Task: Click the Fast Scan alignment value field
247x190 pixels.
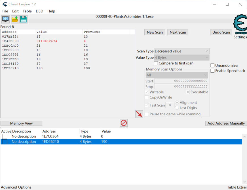Action: tap(170, 105)
